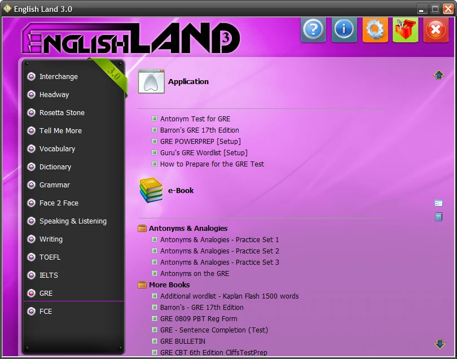This screenshot has height=359, width=457.
Task: Open the blue info icon
Action: [344, 29]
